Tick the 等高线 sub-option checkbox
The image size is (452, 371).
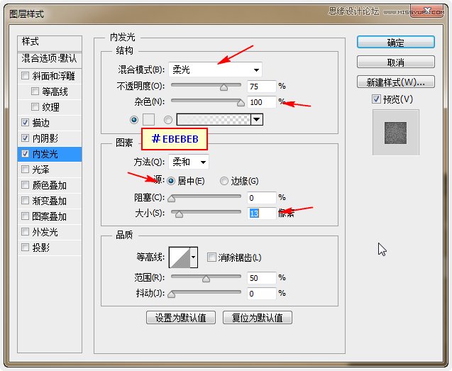[x=35, y=92]
